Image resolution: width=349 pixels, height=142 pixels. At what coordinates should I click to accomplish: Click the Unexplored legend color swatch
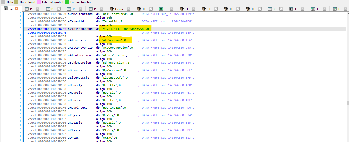[16, 2]
